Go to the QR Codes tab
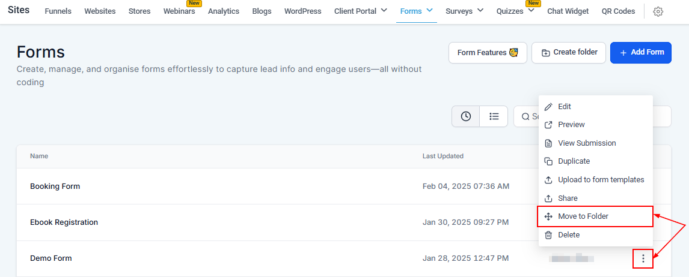 [618, 11]
